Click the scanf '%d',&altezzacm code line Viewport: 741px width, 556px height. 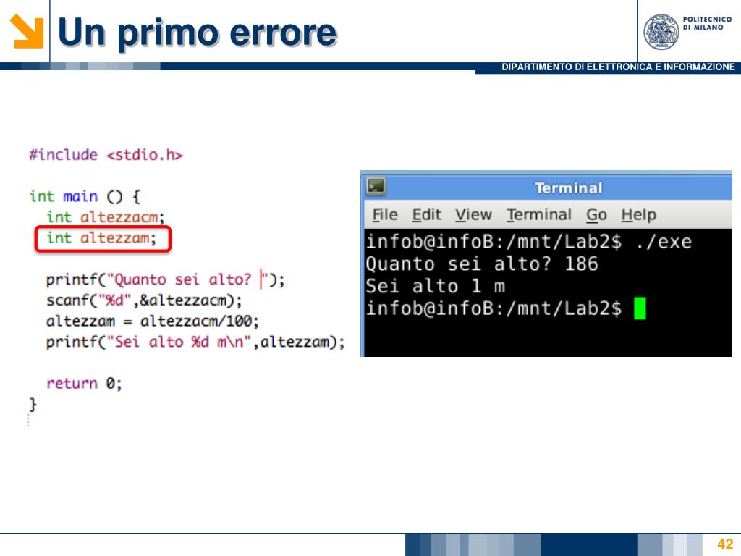tap(144, 300)
